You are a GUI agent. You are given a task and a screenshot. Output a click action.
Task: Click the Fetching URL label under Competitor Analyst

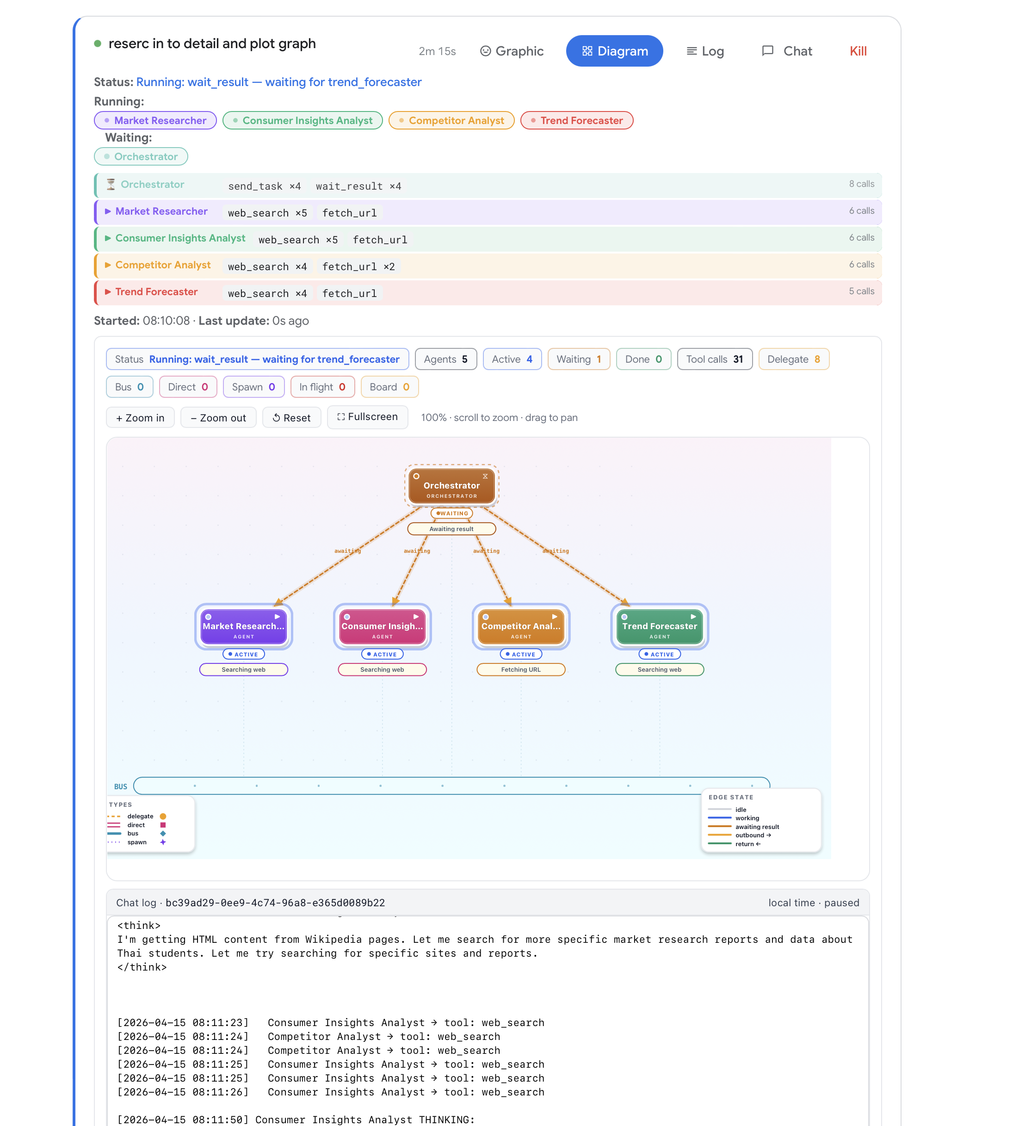coord(520,669)
